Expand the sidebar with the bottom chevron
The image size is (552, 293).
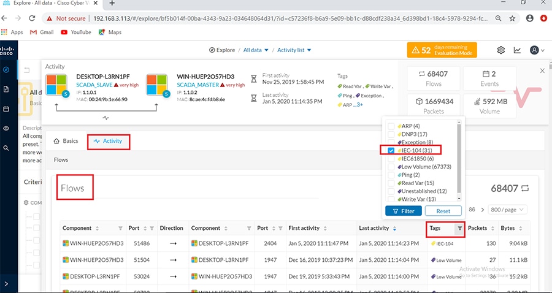pos(6,284)
